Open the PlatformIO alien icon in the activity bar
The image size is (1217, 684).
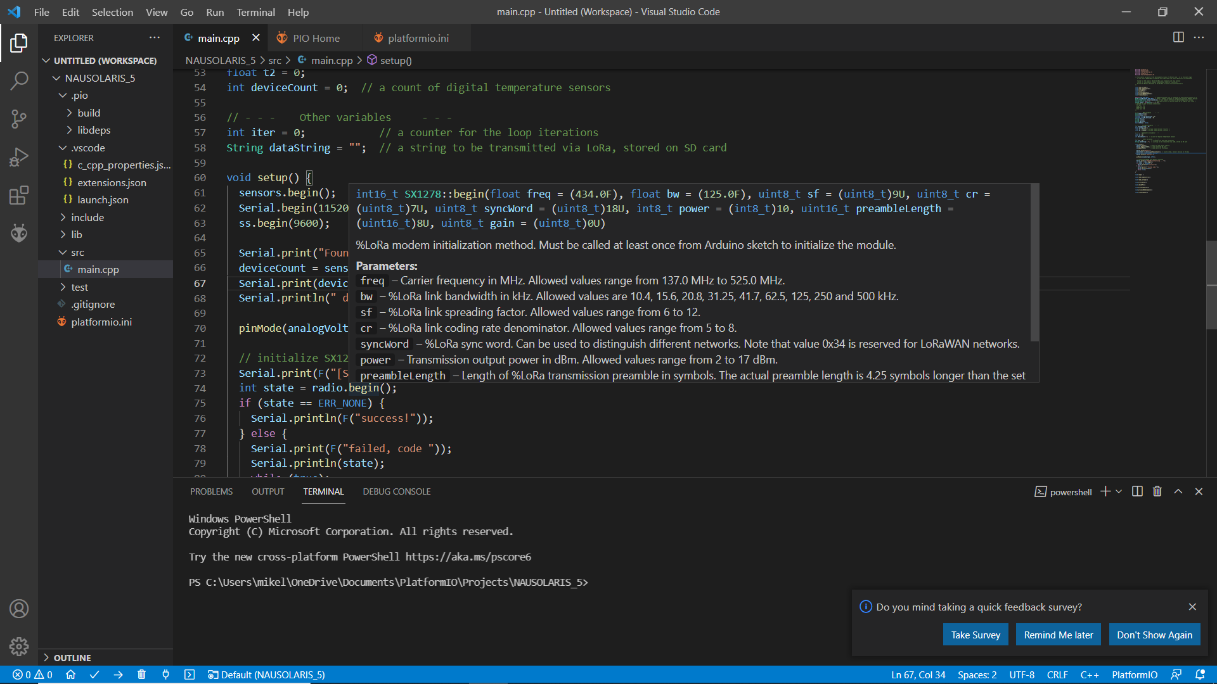[19, 232]
